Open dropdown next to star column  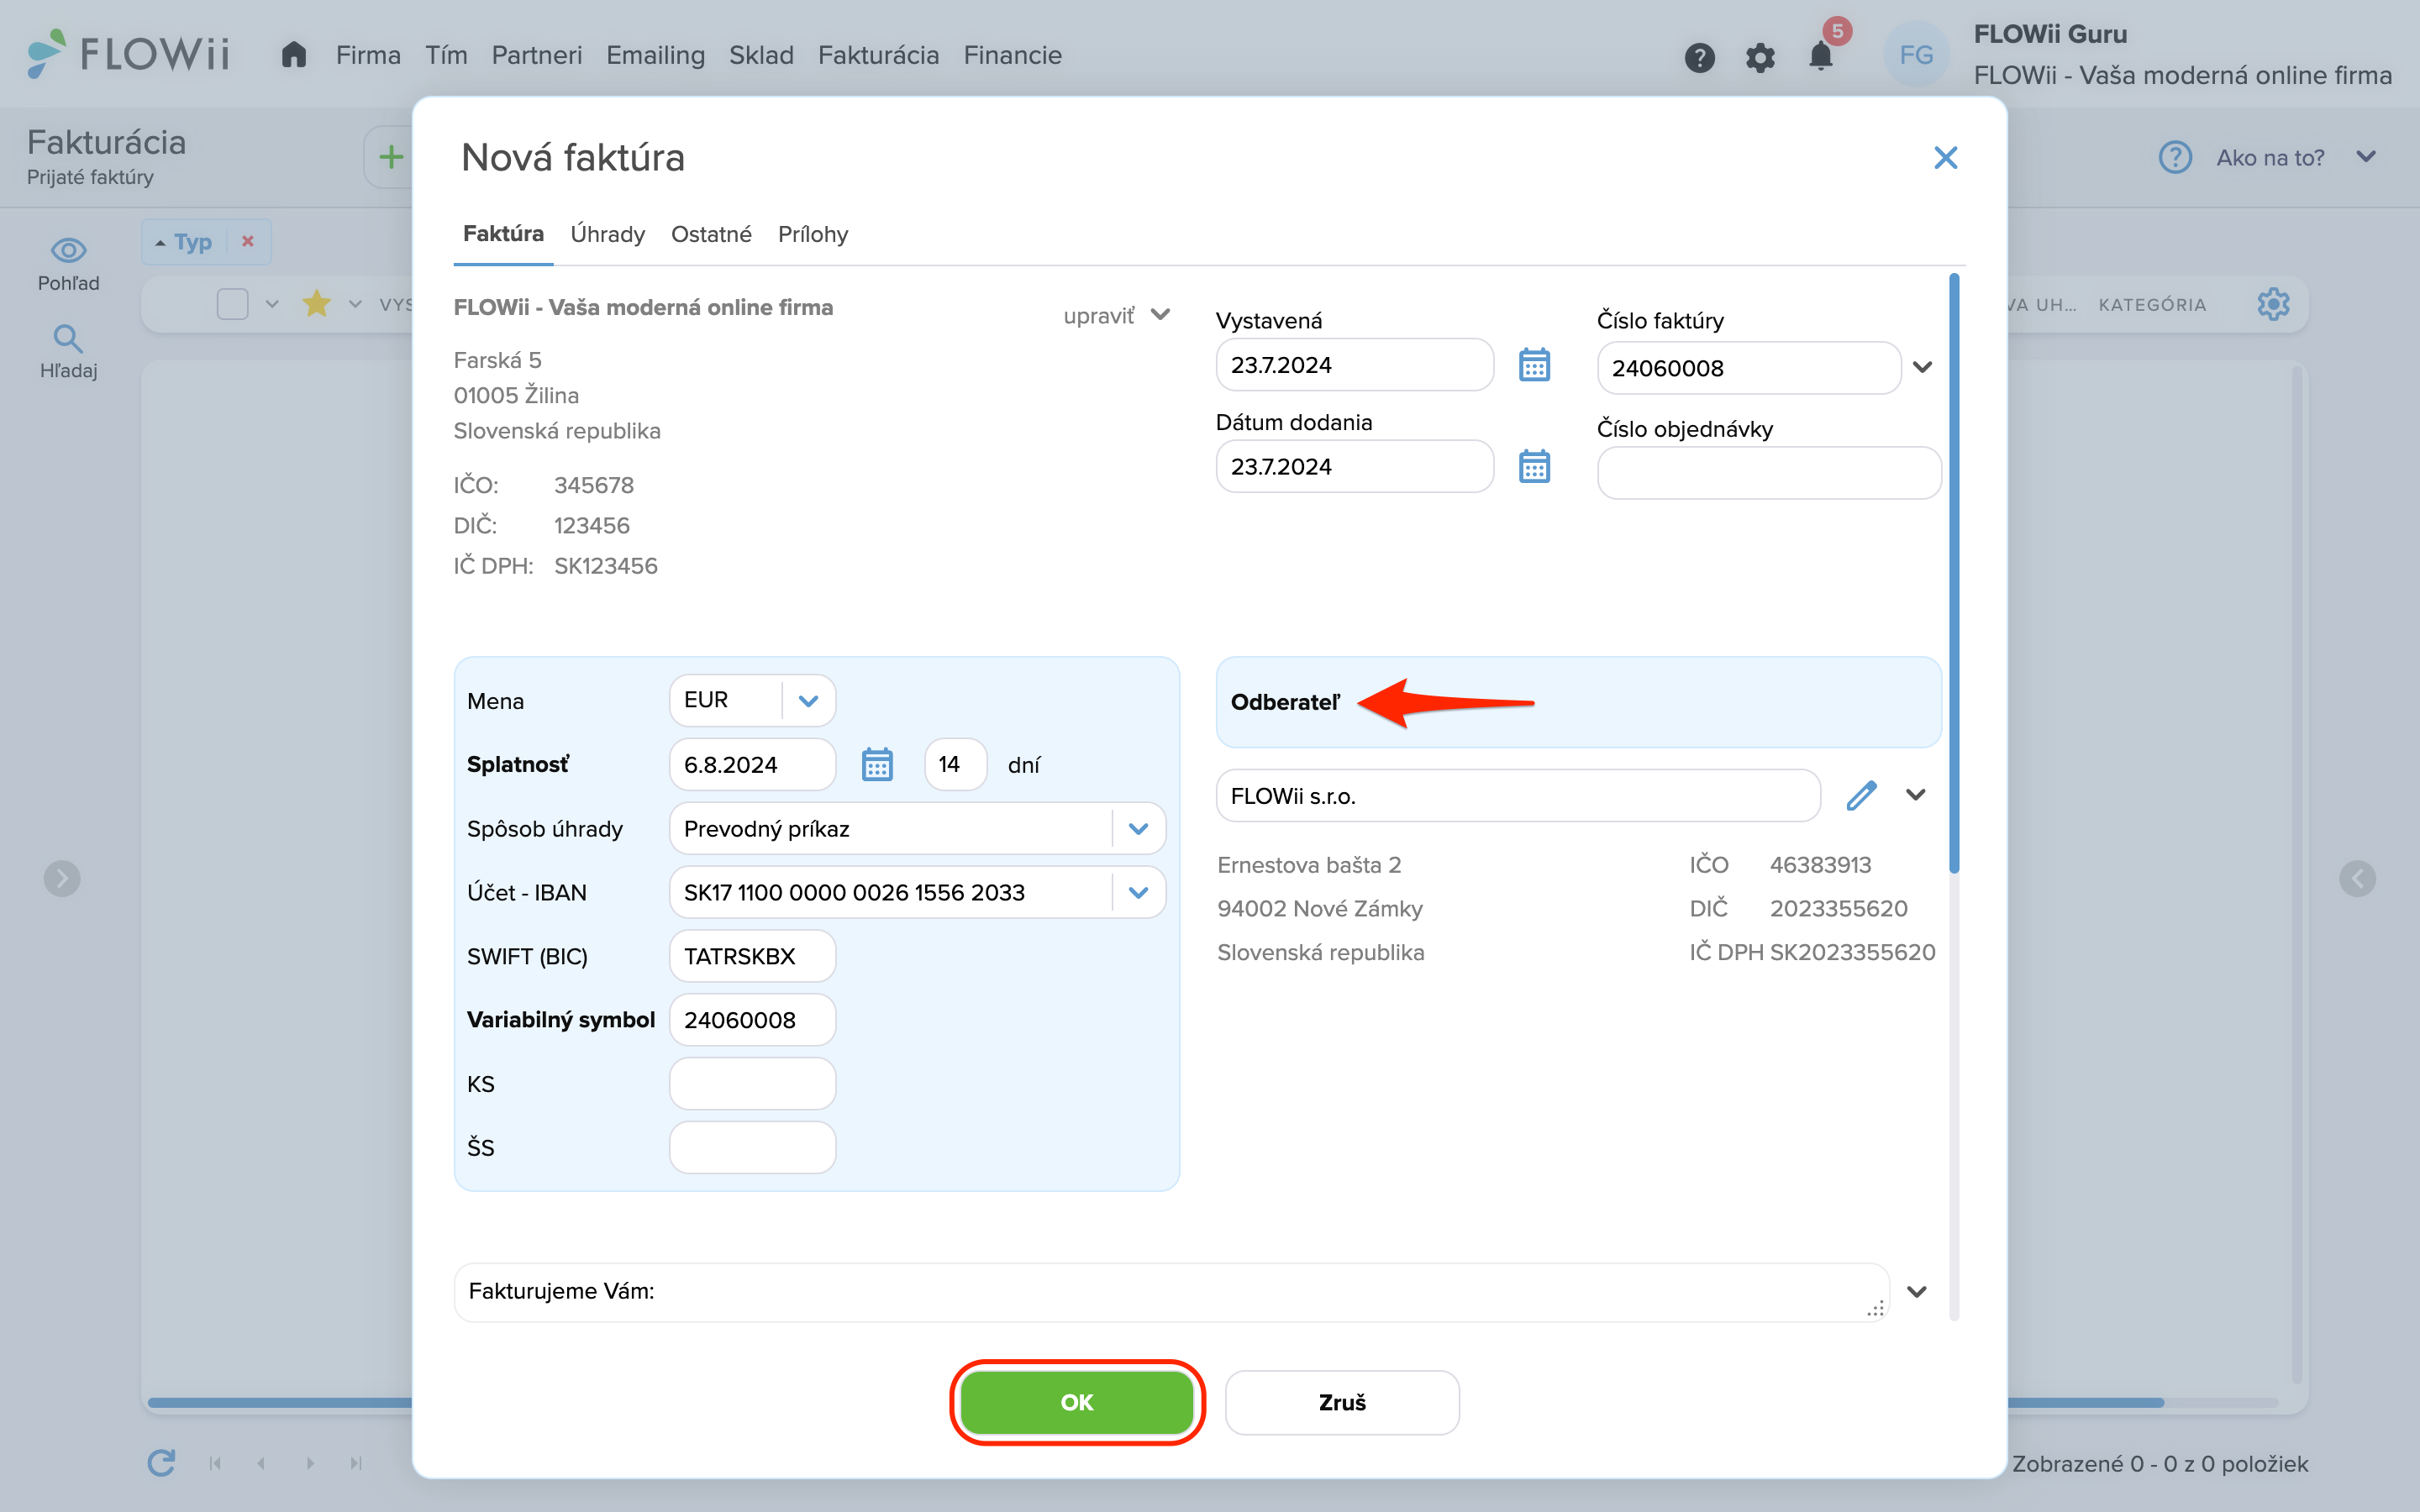355,304
